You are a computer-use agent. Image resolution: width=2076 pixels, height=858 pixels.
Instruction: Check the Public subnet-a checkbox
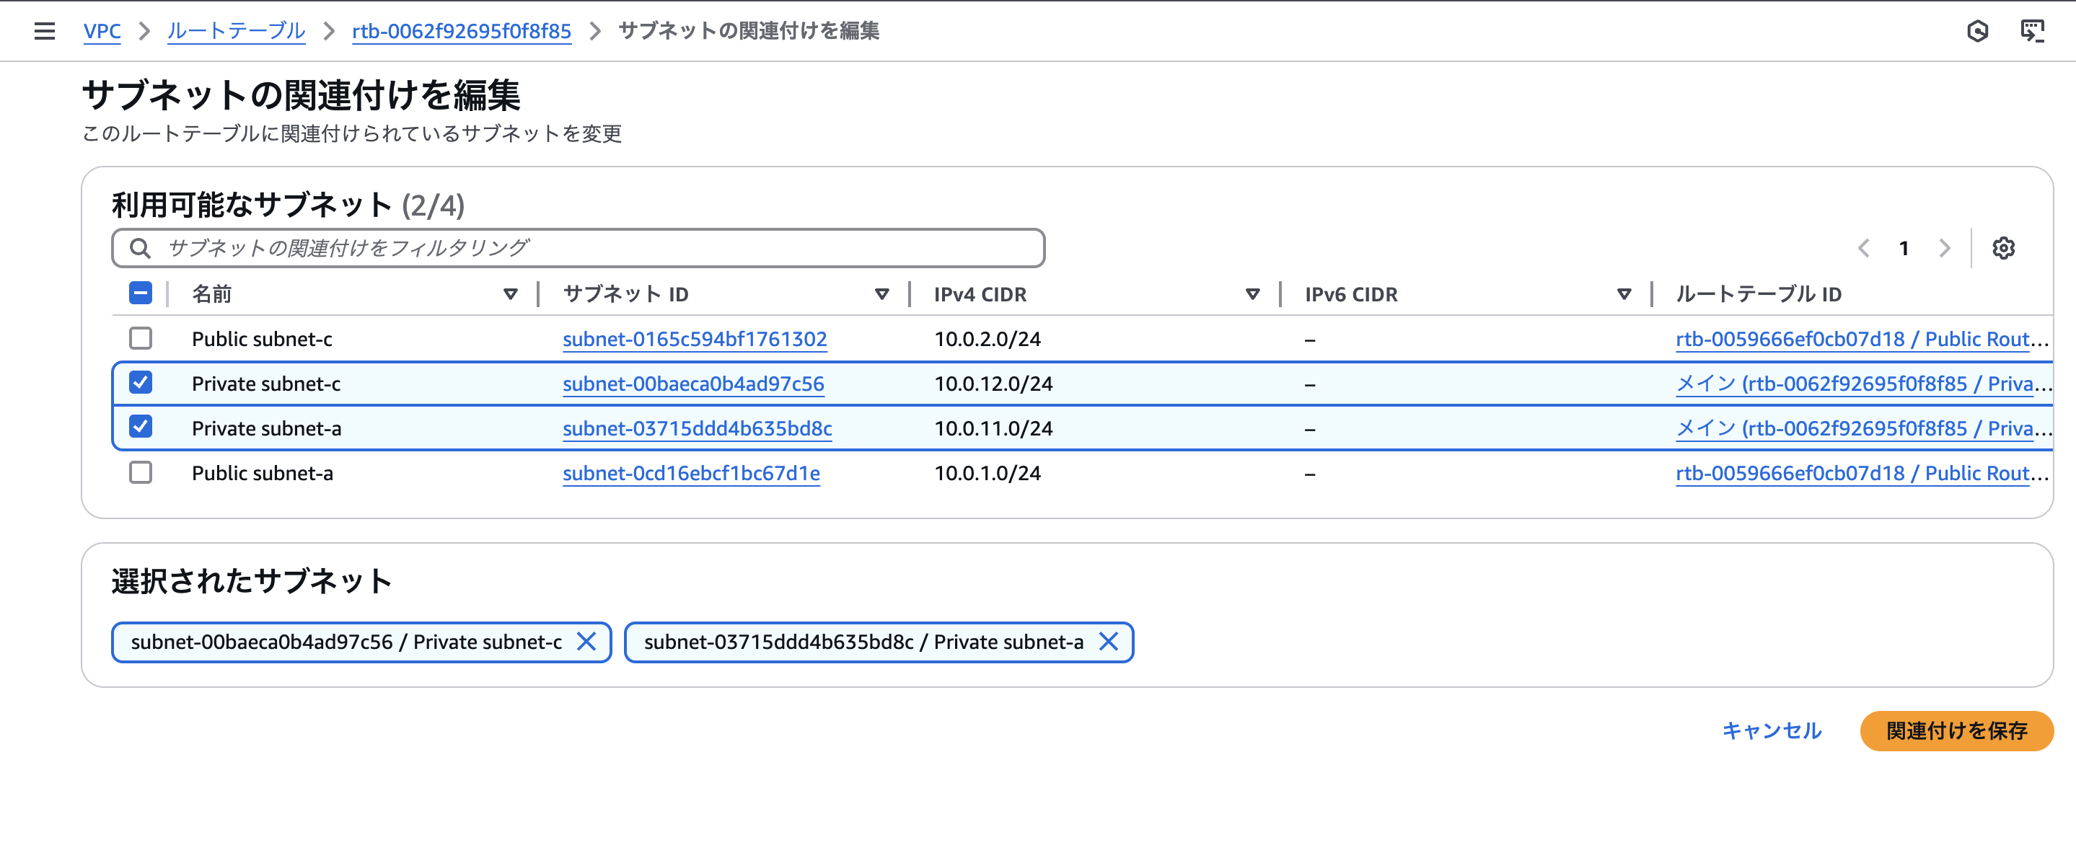pos(140,472)
